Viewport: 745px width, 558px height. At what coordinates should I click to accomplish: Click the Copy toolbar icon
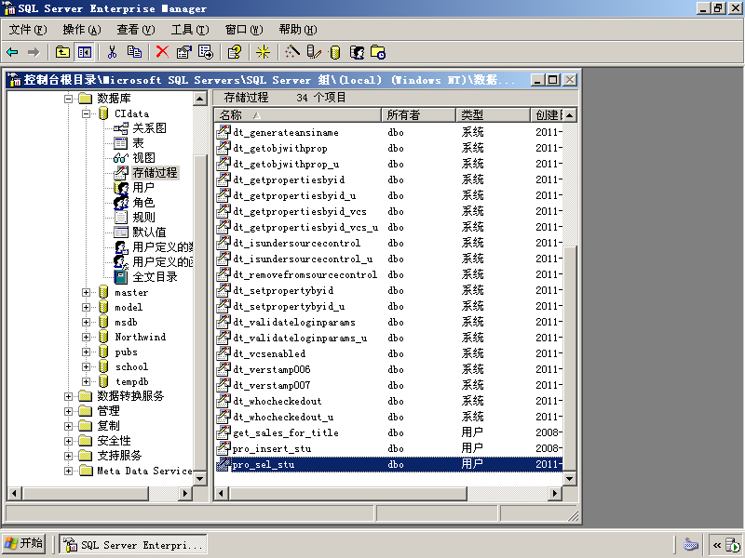(134, 52)
